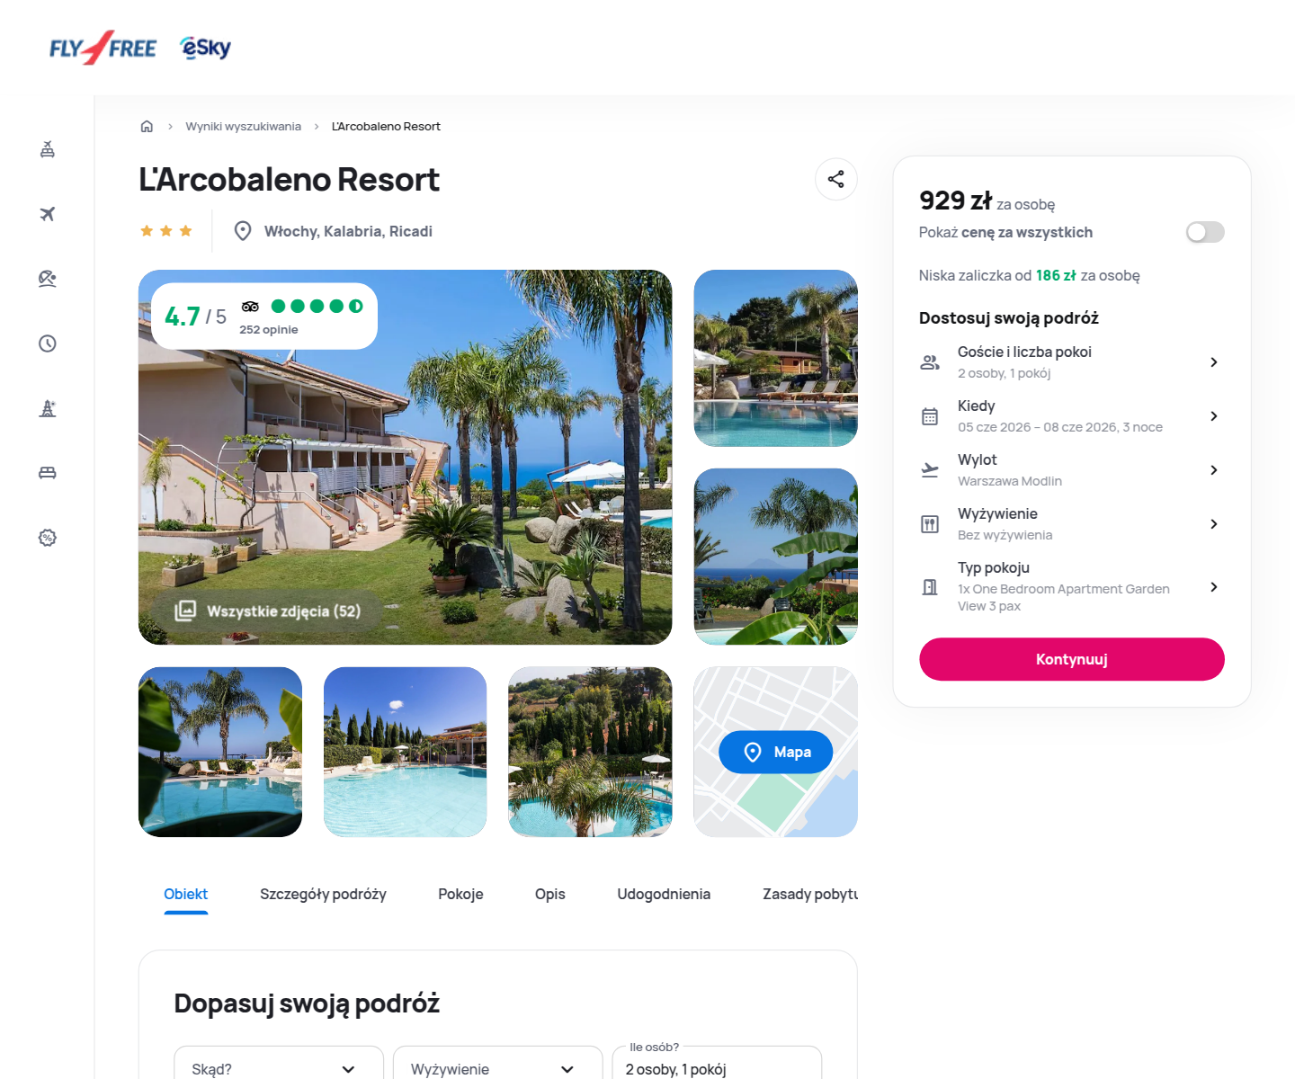This screenshot has width=1295, height=1079.
Task: Click the pink 'Kontynuuj' button
Action: [x=1071, y=659]
